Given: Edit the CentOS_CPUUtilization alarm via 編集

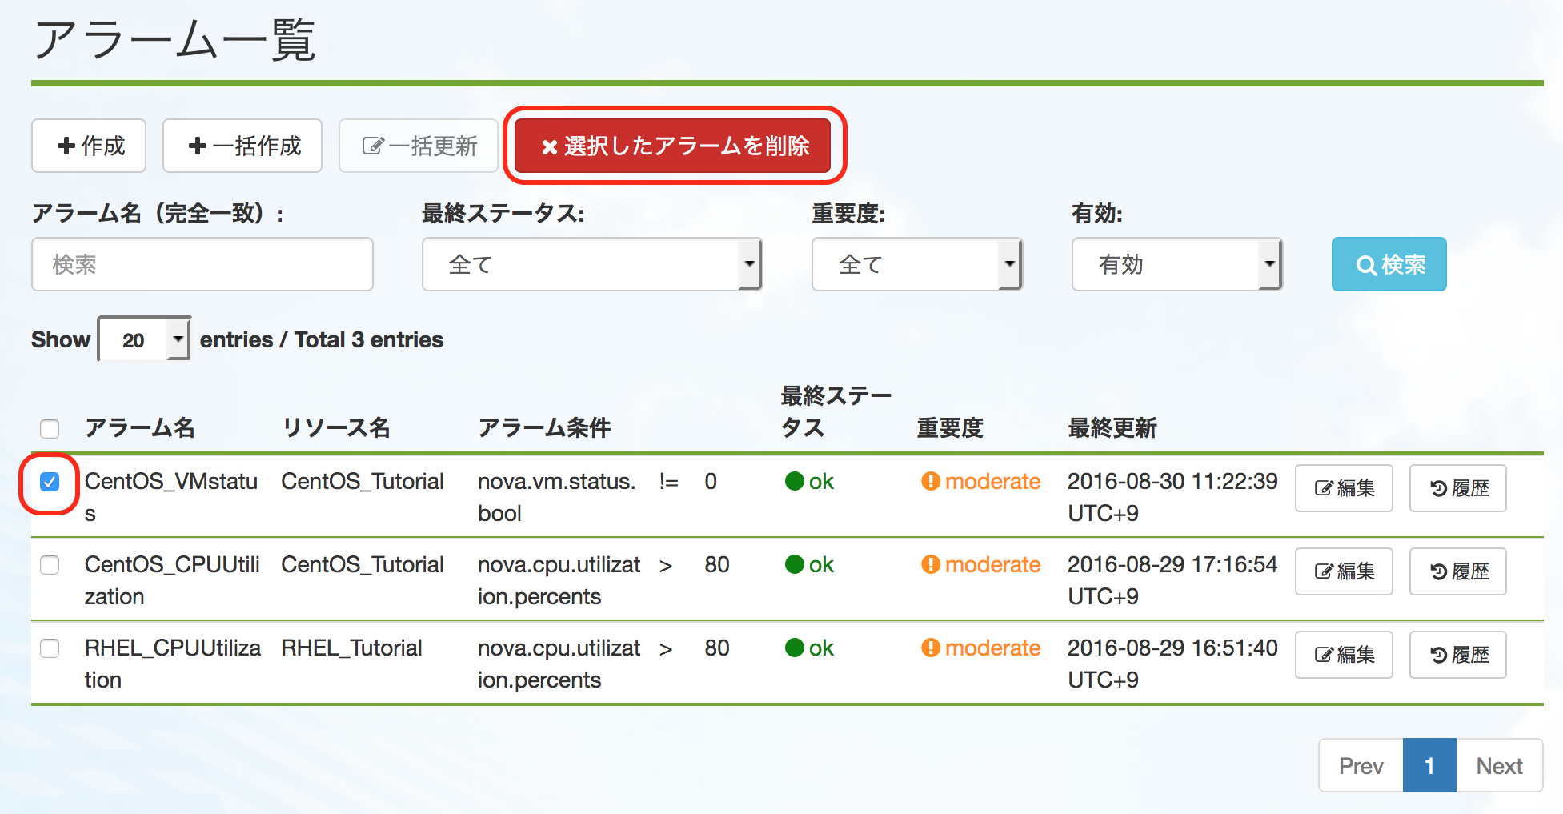Looking at the screenshot, I should pos(1344,571).
